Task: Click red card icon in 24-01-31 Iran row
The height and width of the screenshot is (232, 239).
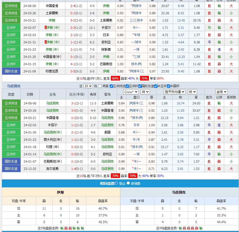Action: [x=46, y=42]
